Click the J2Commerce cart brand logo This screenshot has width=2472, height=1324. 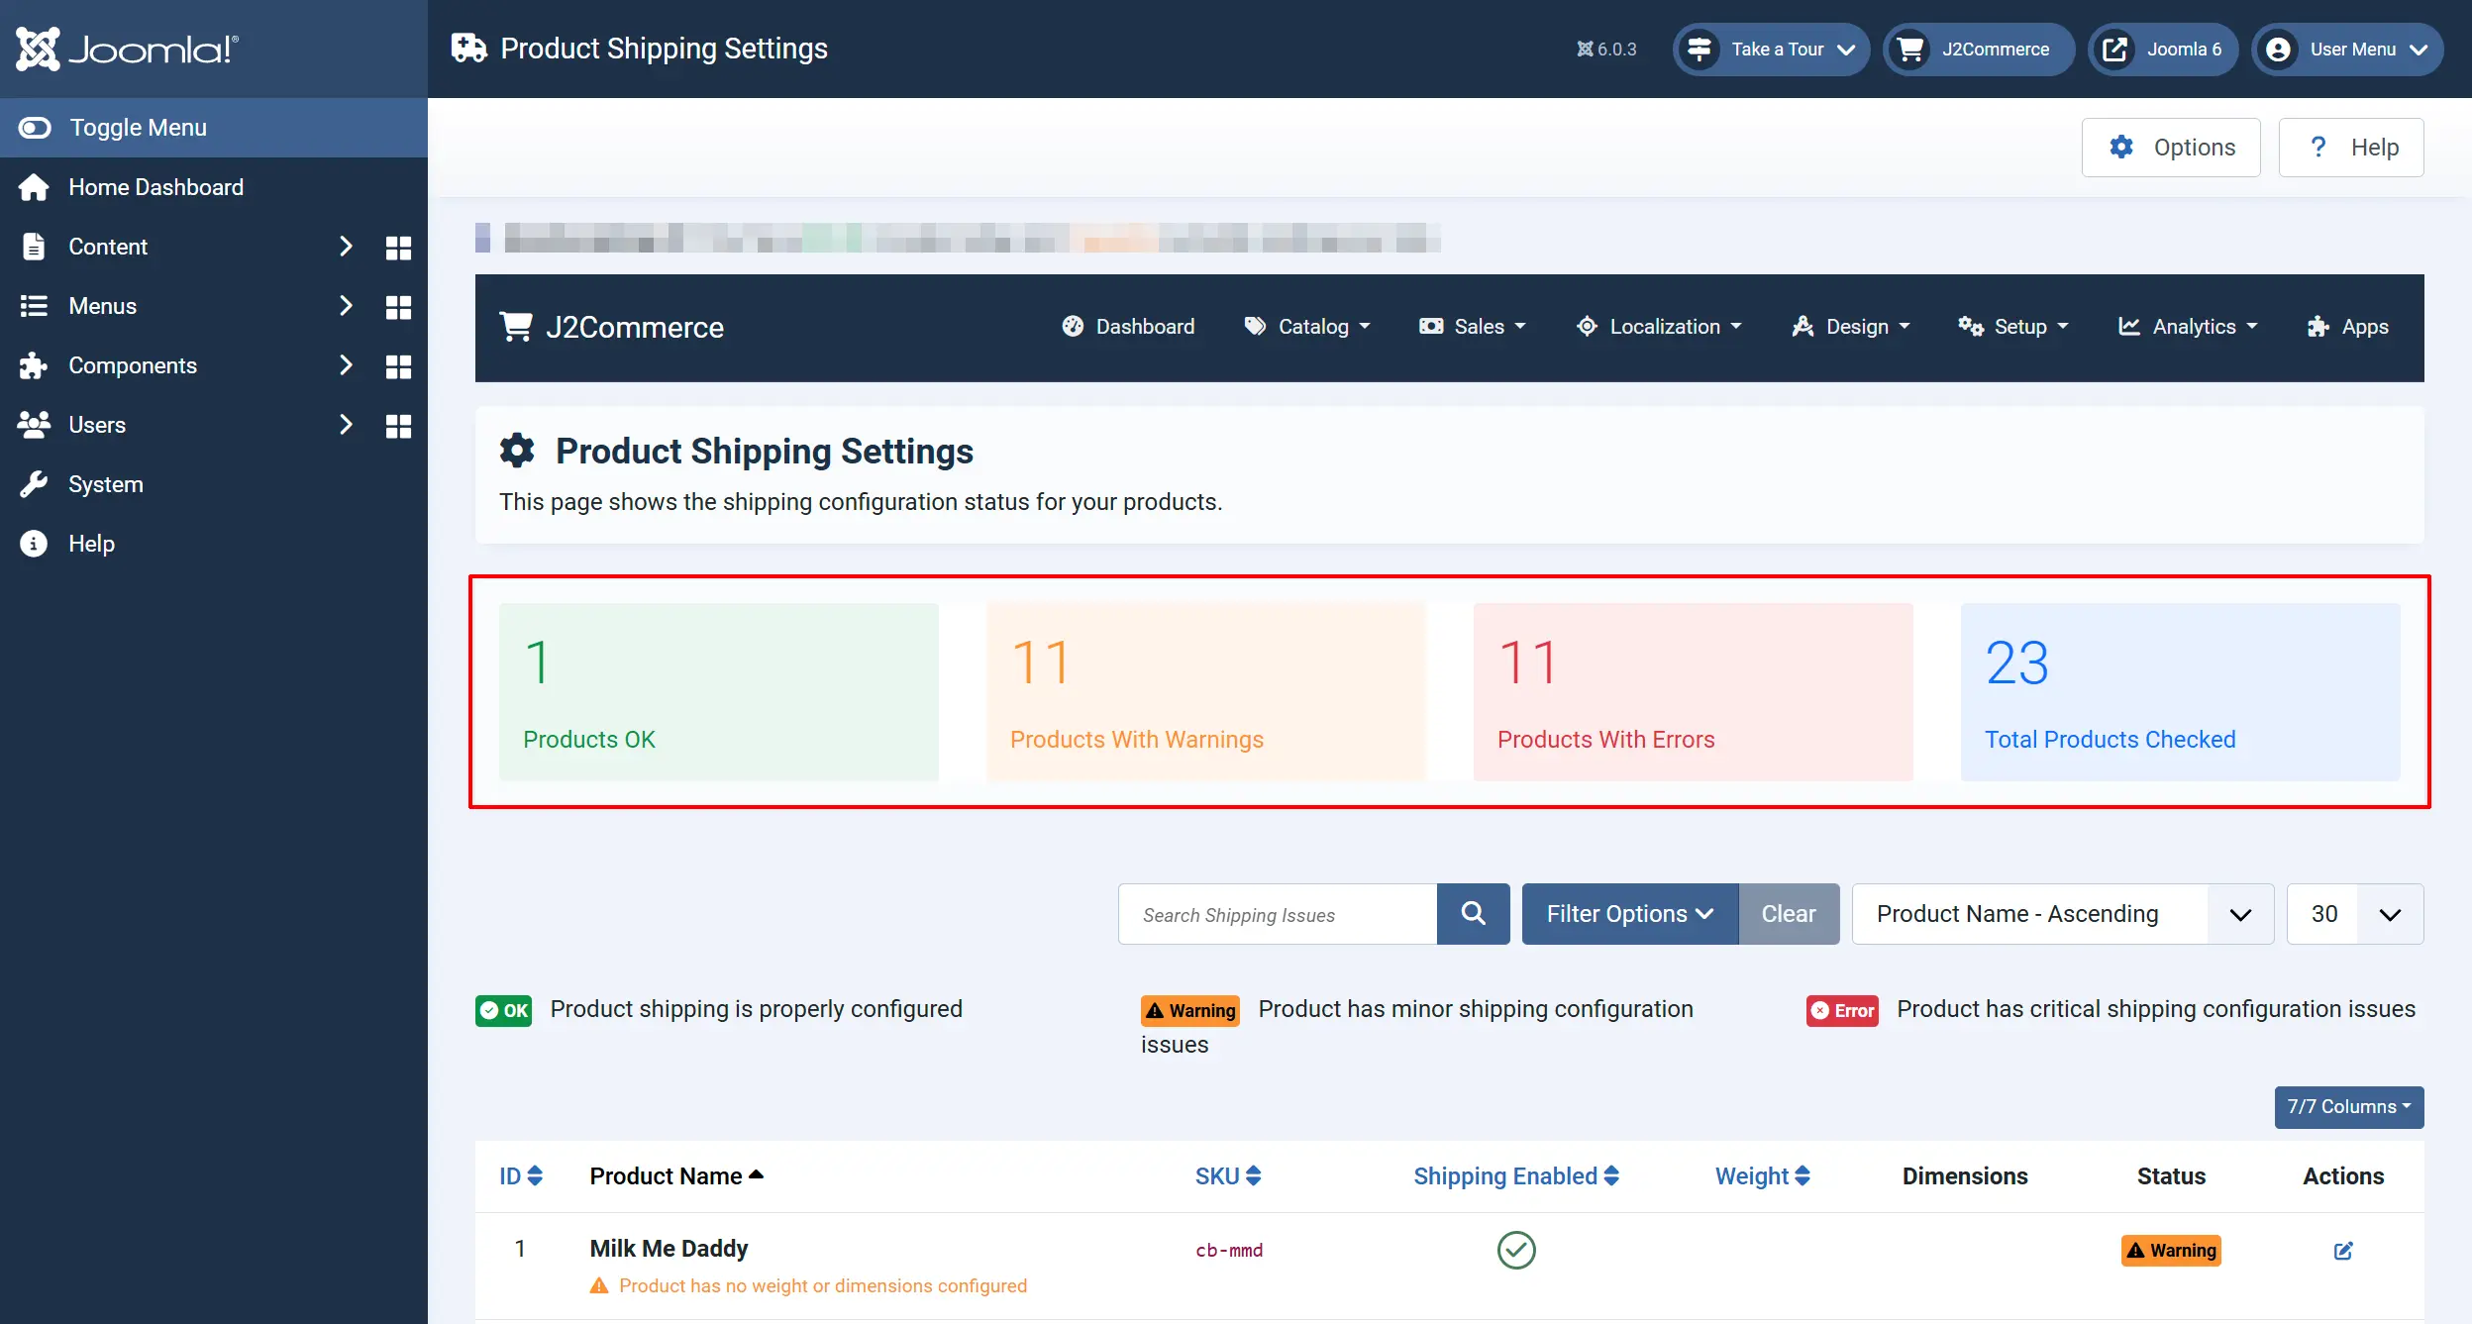click(x=612, y=327)
